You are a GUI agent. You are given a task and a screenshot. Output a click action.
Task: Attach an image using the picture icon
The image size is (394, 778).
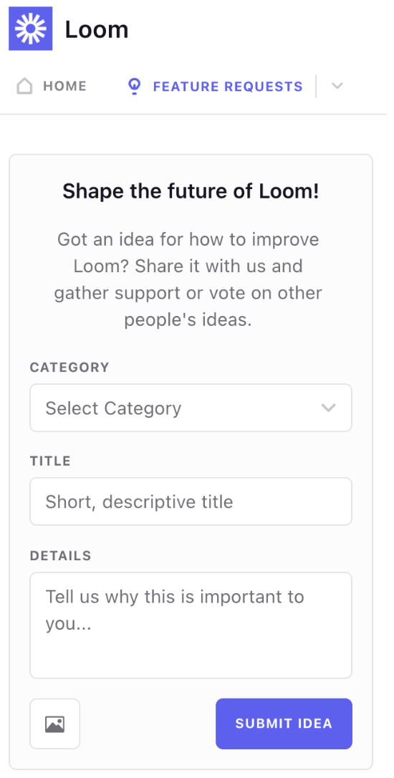pyautogui.click(x=54, y=724)
